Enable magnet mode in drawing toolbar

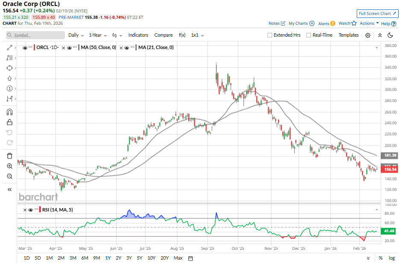pyautogui.click(x=9, y=112)
